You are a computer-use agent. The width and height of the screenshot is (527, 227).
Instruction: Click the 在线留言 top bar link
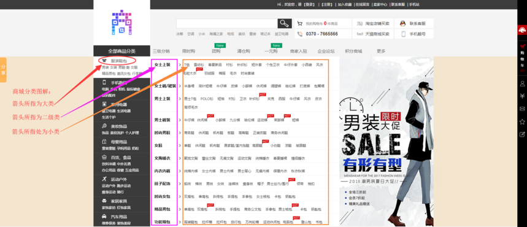tap(363, 4)
